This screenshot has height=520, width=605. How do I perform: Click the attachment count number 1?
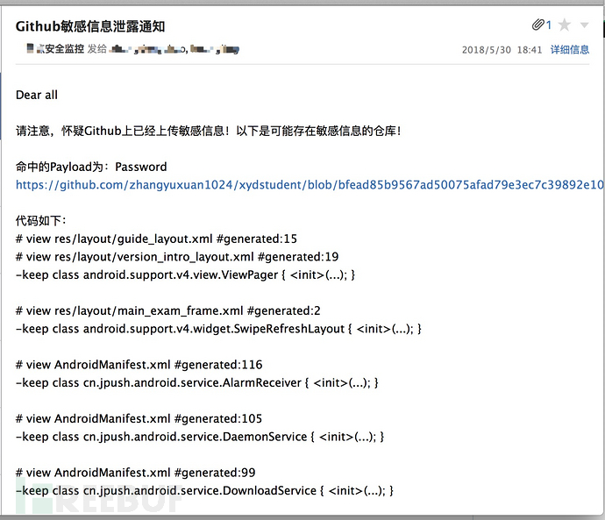(549, 25)
